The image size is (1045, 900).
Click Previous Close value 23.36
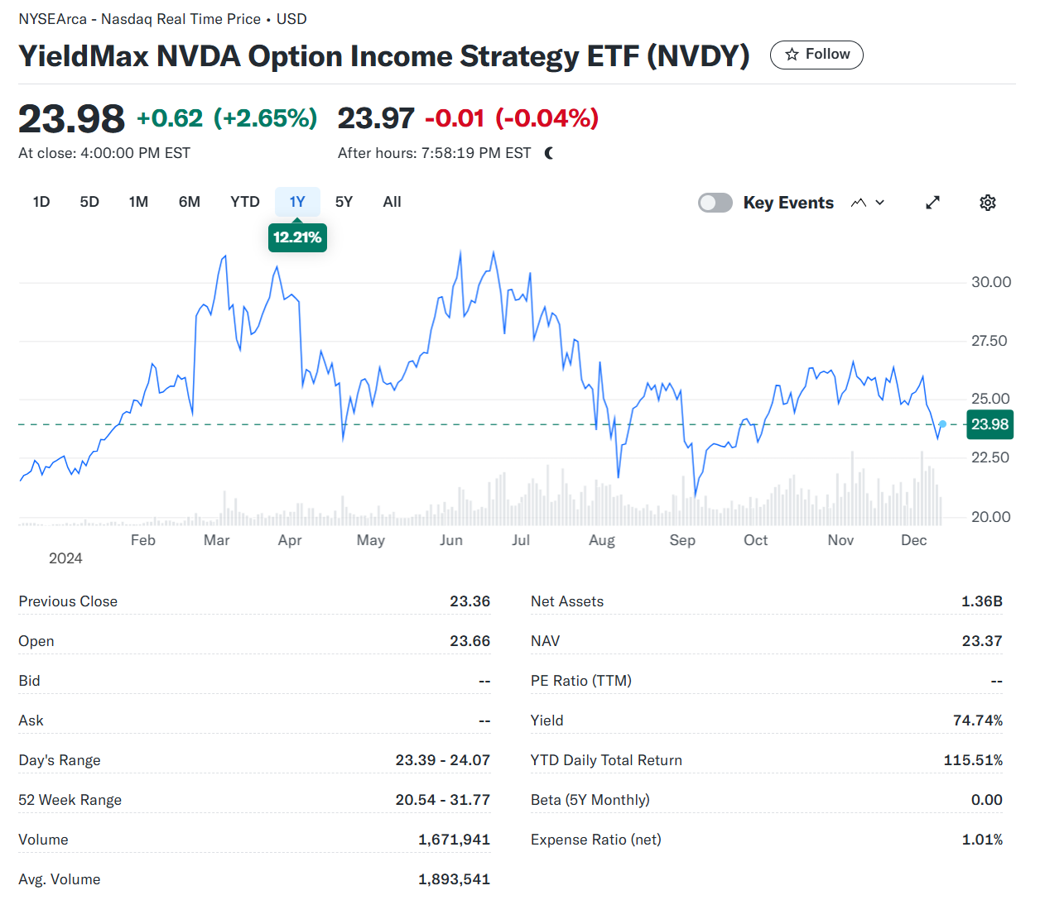470,601
